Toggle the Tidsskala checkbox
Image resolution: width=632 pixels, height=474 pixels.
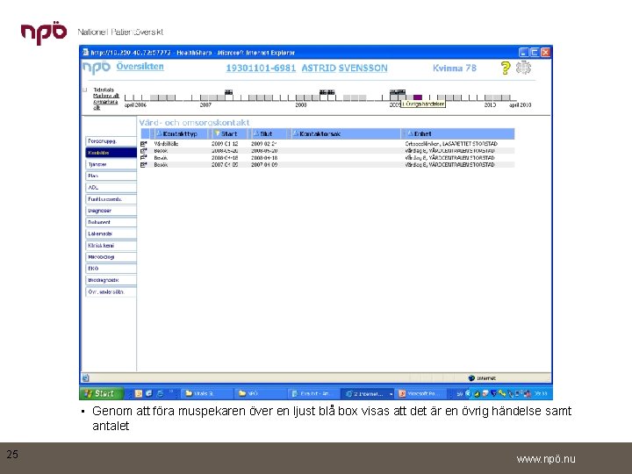(84, 90)
